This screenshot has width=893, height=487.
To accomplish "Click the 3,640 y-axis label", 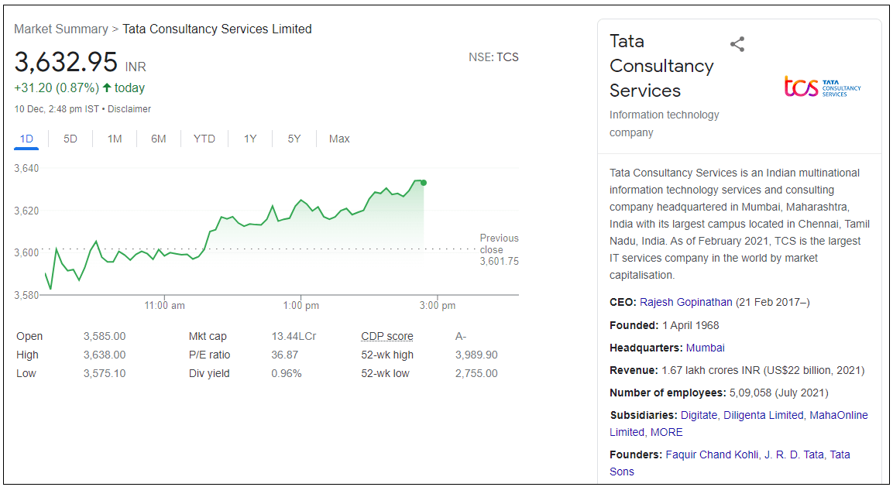I will pos(26,169).
